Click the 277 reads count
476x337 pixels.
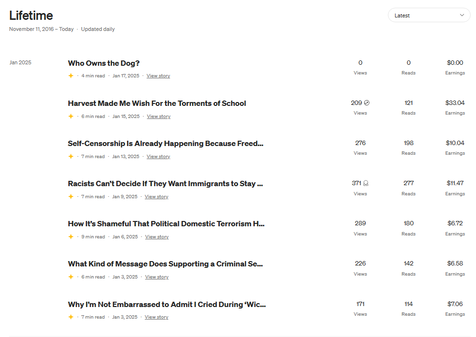[x=408, y=183]
